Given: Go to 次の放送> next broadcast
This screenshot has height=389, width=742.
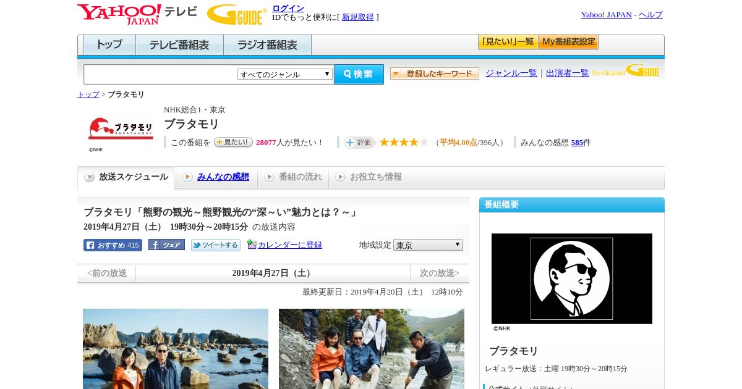Looking at the screenshot, I should pos(440,274).
